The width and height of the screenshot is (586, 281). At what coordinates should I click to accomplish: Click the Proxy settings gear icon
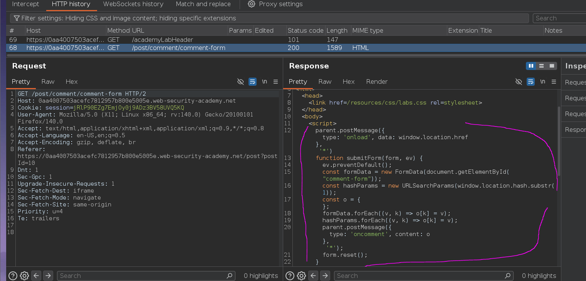click(252, 4)
